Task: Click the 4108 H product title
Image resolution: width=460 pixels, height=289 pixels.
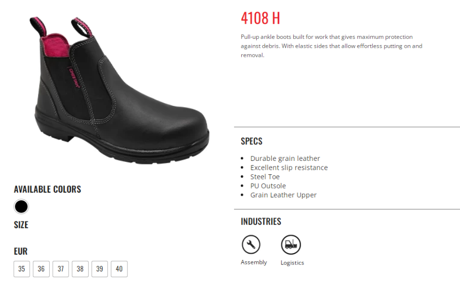Action: pos(260,18)
